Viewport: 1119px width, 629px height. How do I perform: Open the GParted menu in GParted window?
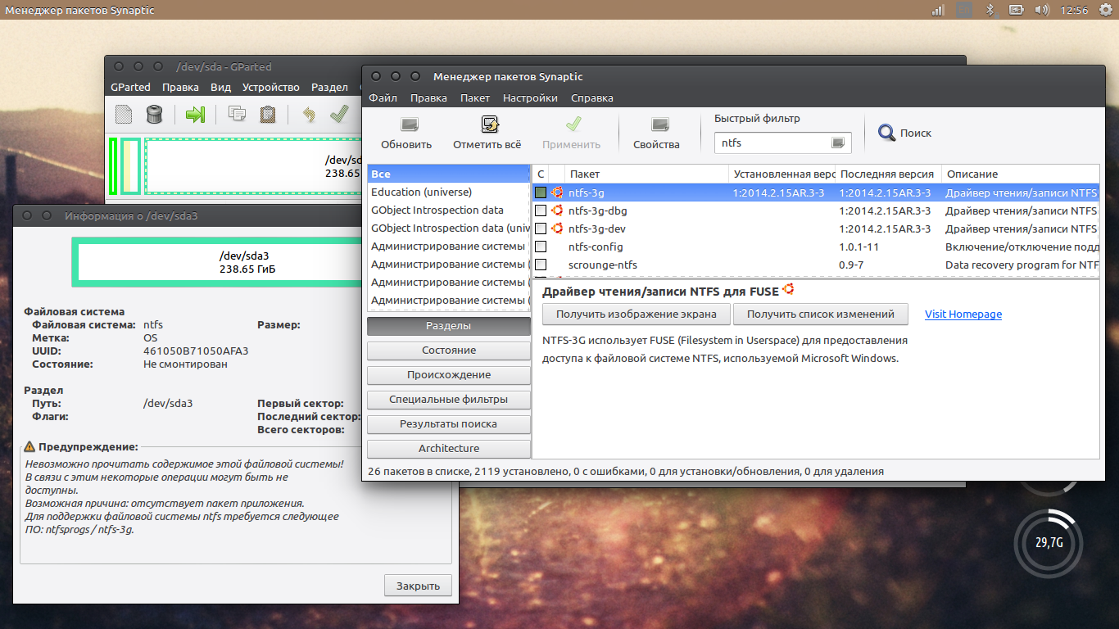click(131, 87)
